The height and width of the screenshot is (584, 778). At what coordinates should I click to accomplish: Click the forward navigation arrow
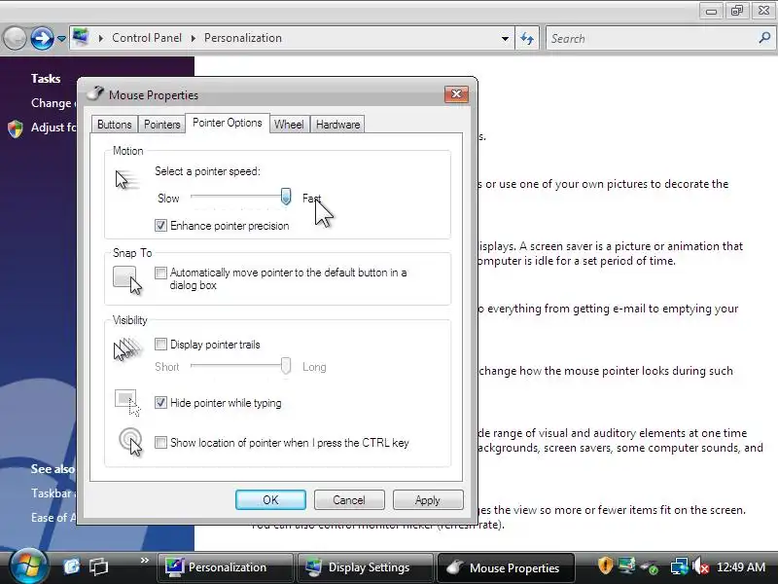(42, 38)
